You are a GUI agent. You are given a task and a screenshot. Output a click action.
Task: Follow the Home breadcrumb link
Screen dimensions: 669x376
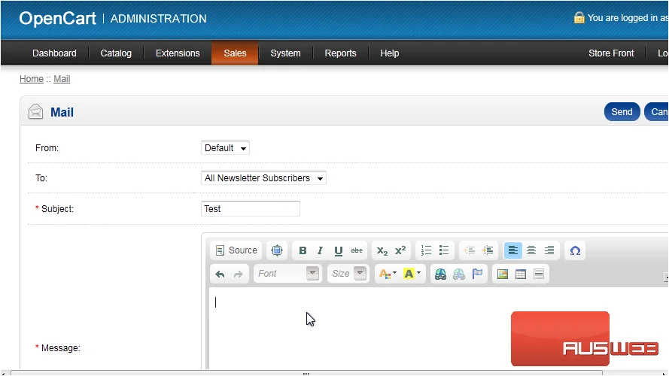click(32, 79)
